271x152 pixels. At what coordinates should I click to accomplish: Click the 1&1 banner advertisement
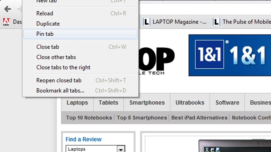230,55
